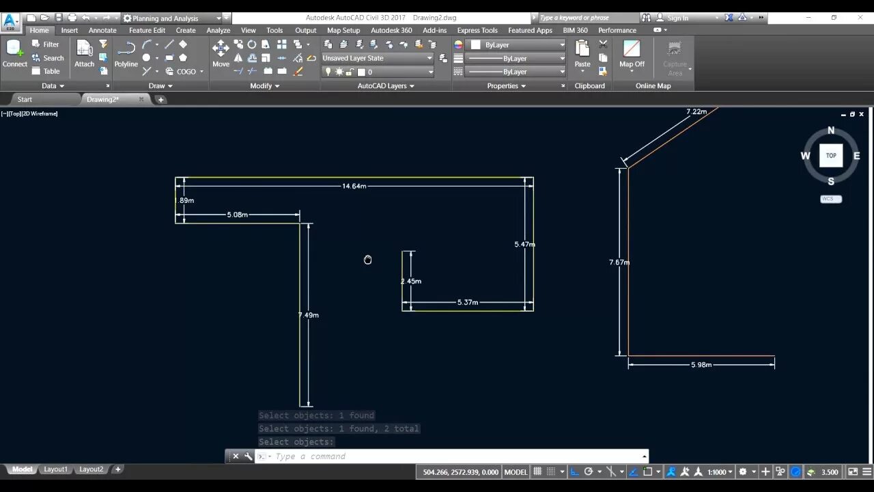Image resolution: width=874 pixels, height=492 pixels.
Task: Open the Feature Edit ribbon tab
Action: coord(147,30)
